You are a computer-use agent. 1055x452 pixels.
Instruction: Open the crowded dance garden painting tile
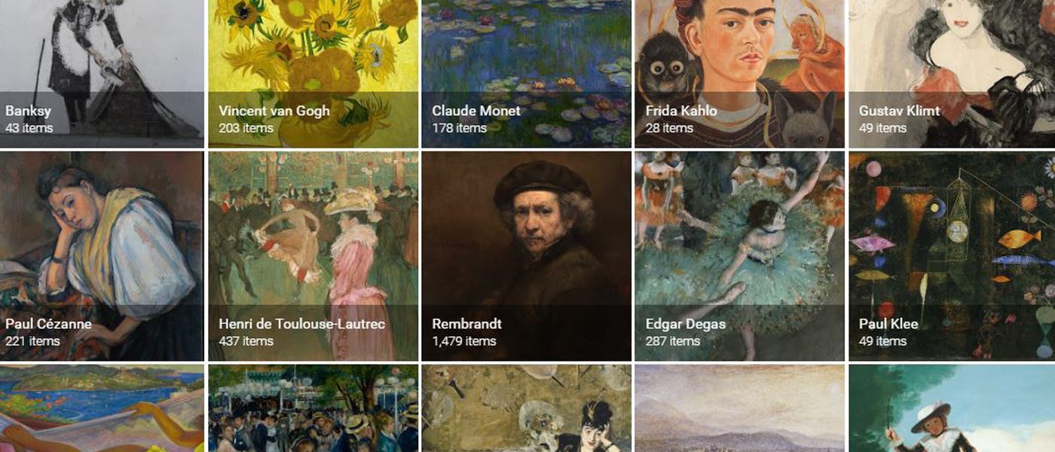313,408
